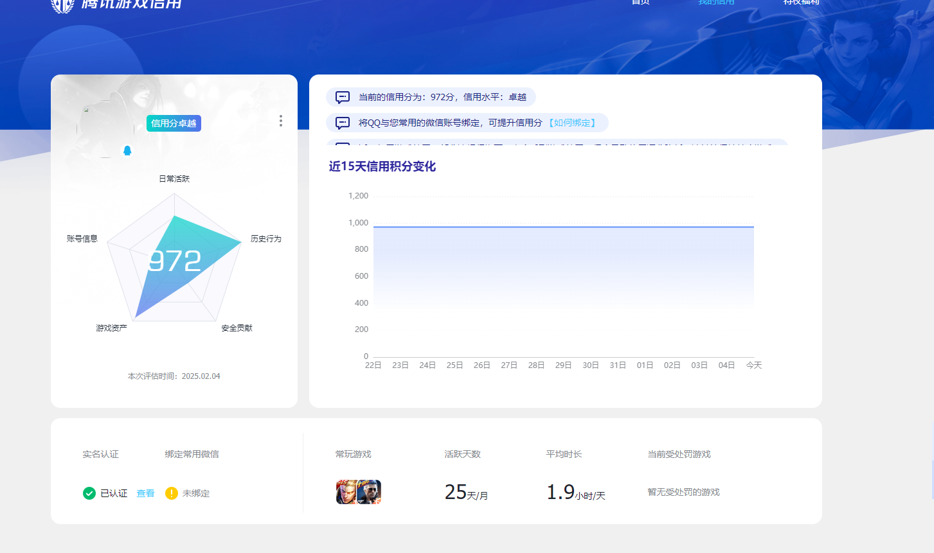Click the 400 y-axis label
The width and height of the screenshot is (934, 553).
(x=361, y=303)
